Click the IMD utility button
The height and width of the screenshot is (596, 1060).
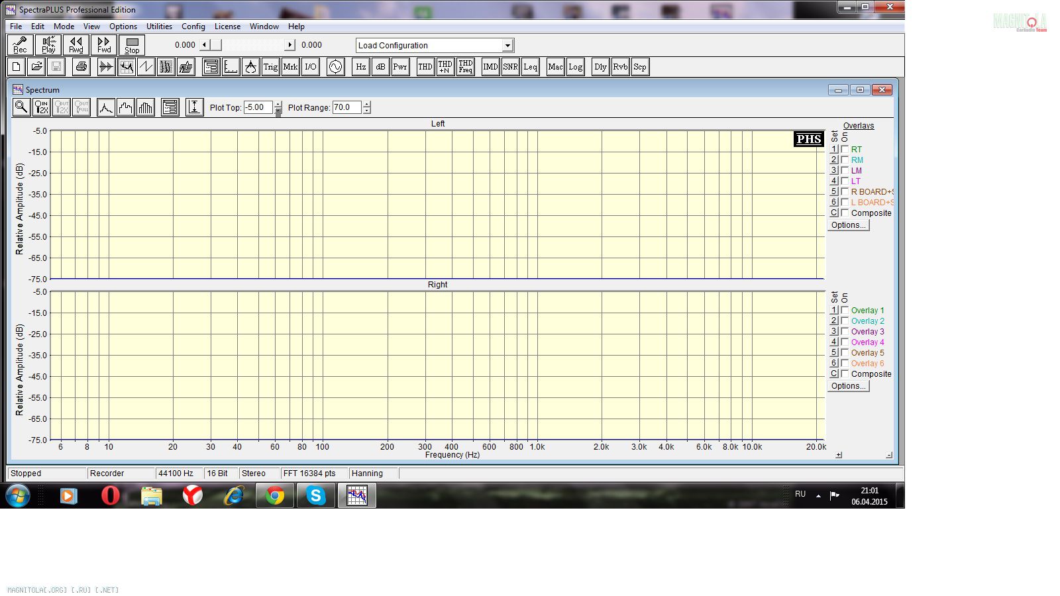tap(490, 67)
